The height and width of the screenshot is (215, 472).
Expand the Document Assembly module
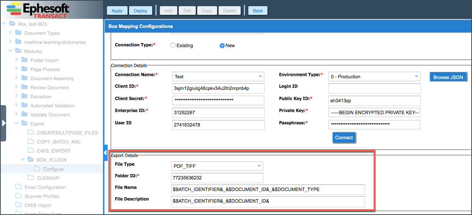pos(17,78)
